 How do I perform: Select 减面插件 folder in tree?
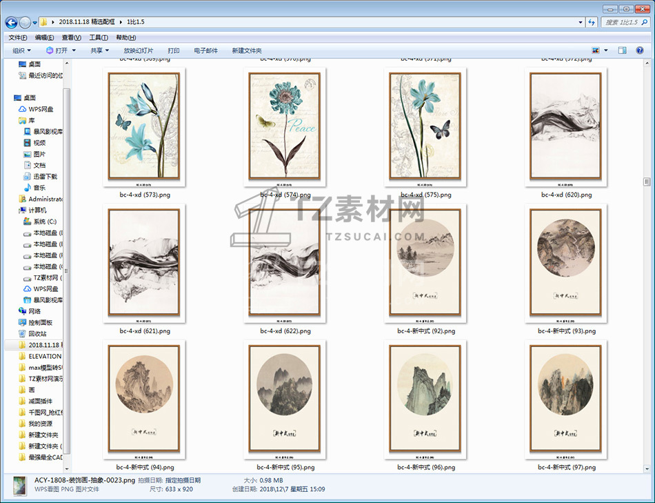coord(37,401)
